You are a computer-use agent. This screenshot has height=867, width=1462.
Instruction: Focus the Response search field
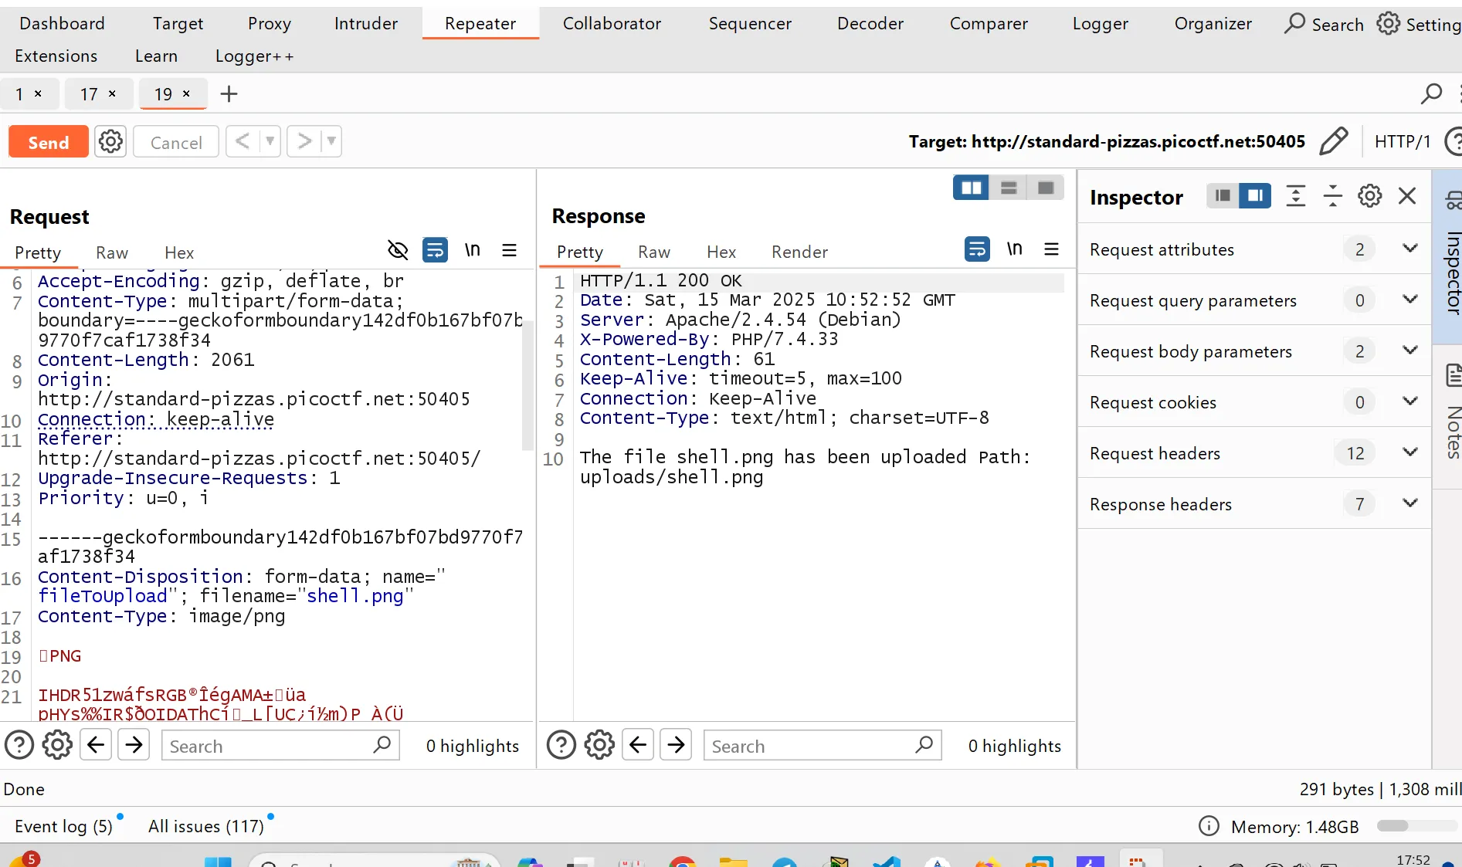pyautogui.click(x=823, y=746)
